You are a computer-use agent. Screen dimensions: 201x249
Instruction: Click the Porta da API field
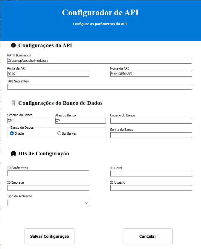point(48,74)
